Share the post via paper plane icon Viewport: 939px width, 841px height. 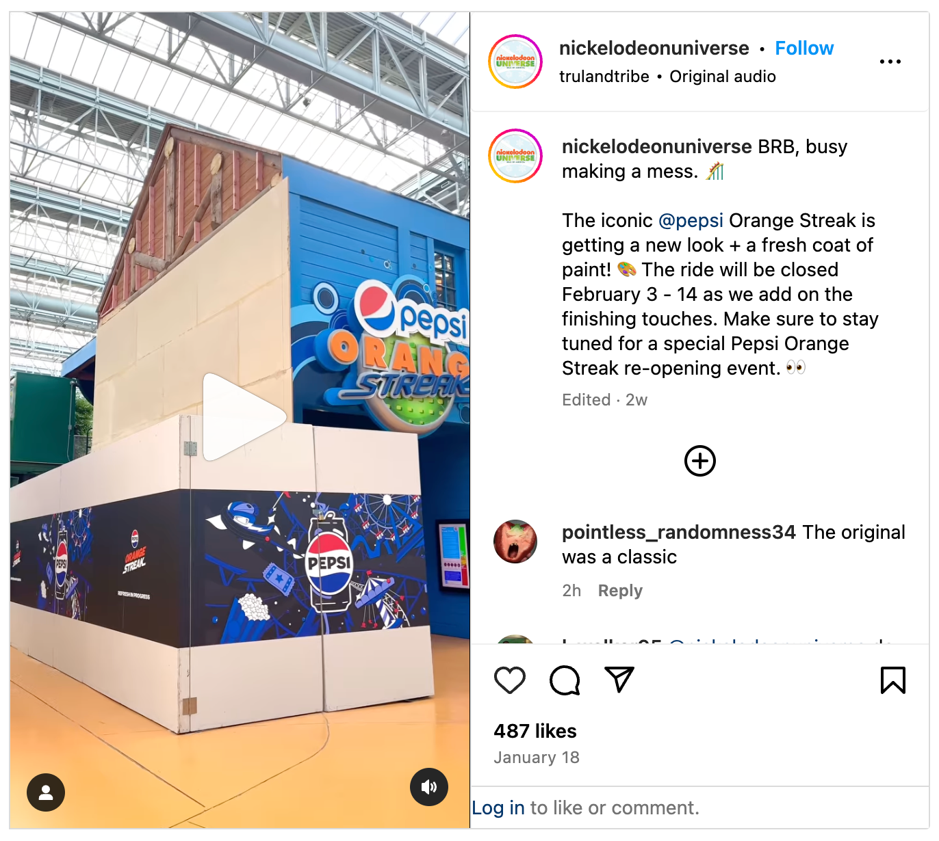[x=619, y=679]
